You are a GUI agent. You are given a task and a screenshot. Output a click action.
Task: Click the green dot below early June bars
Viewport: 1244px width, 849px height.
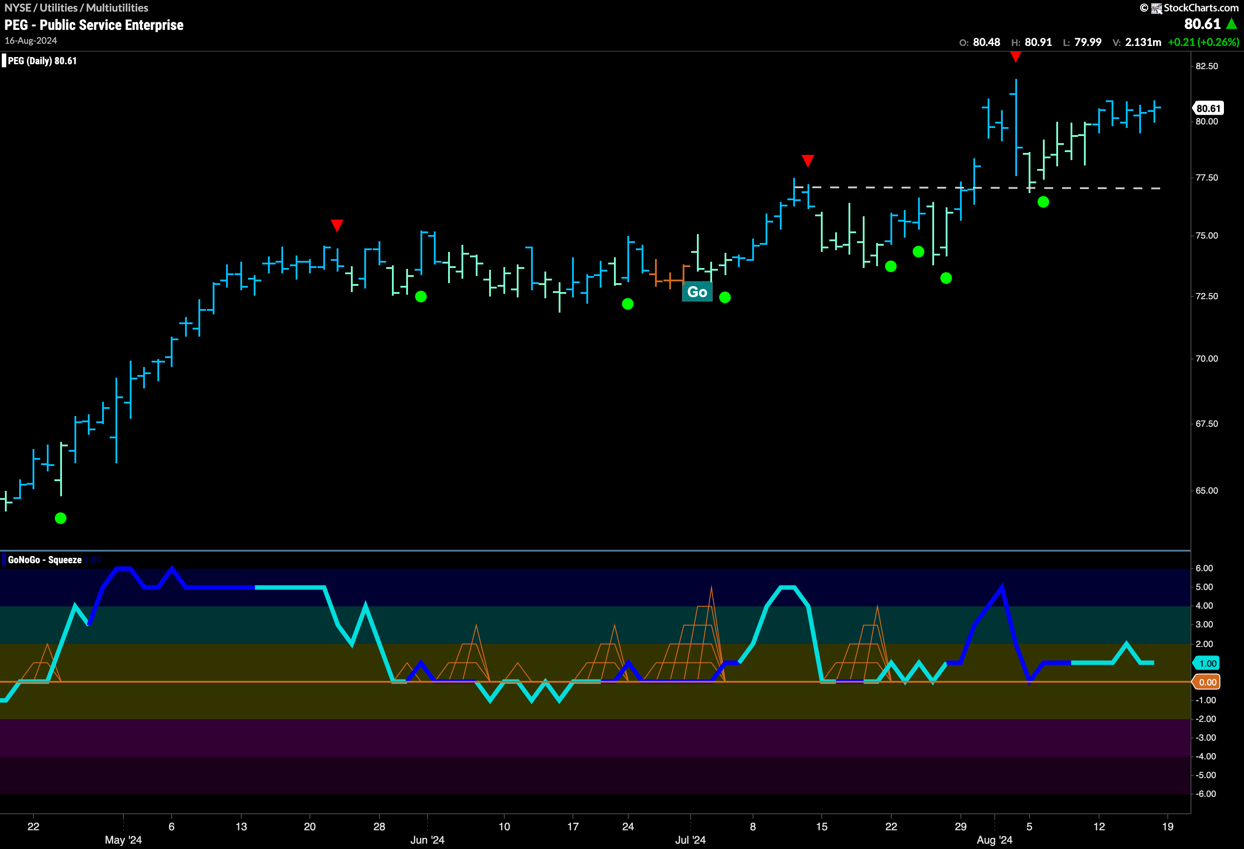coord(421,297)
